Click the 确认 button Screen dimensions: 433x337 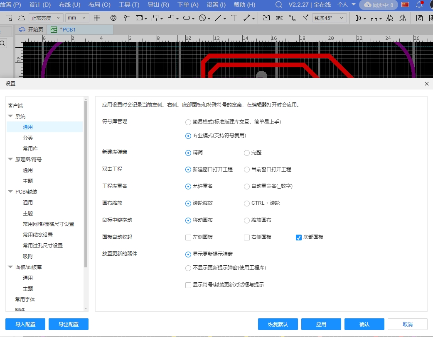point(364,324)
